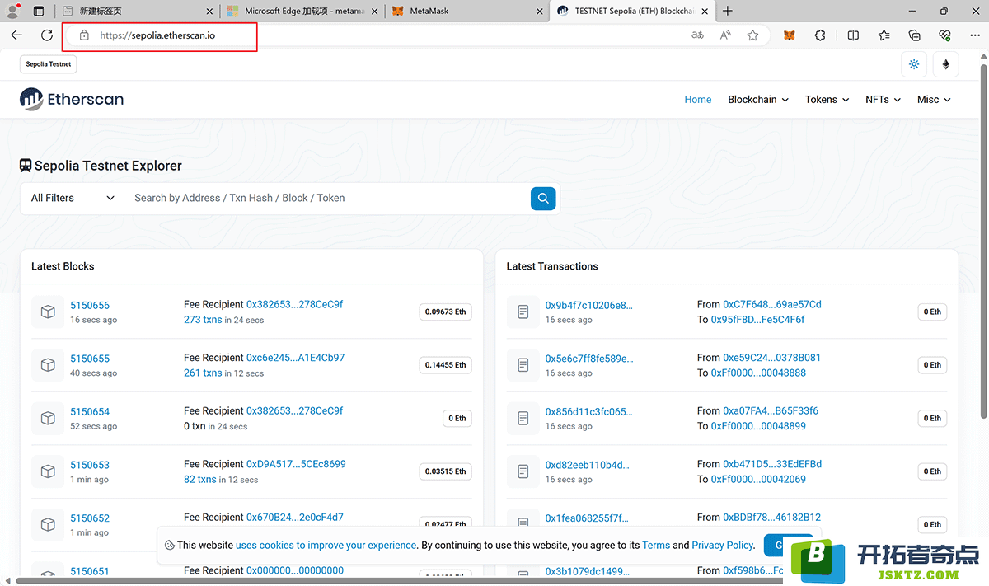
Task: Open the cookie banner Terms link
Action: click(x=656, y=545)
